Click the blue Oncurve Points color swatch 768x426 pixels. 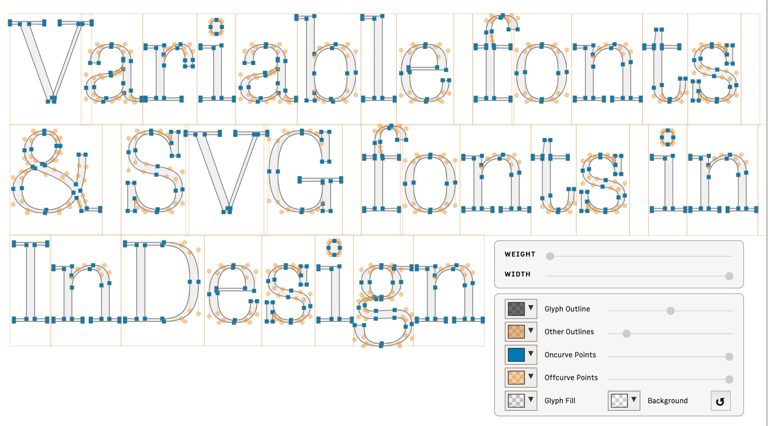(x=516, y=354)
